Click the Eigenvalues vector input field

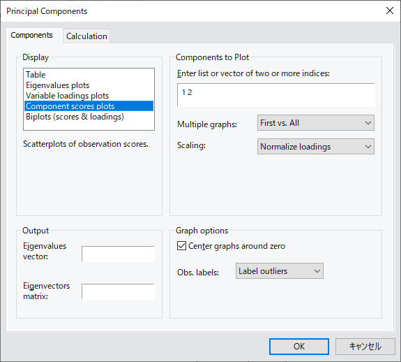click(118, 254)
